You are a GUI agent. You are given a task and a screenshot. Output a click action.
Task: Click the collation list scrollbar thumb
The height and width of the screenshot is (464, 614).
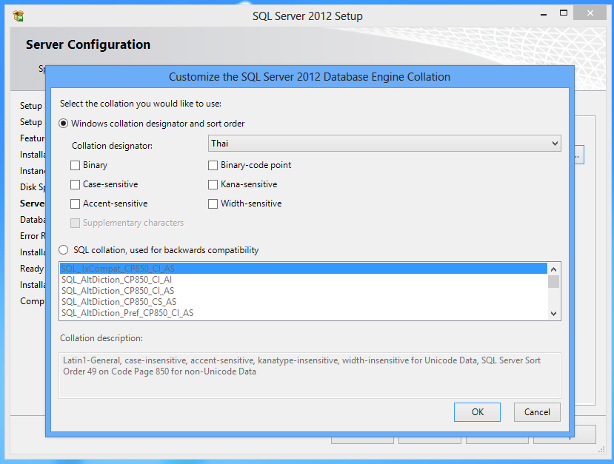click(554, 281)
